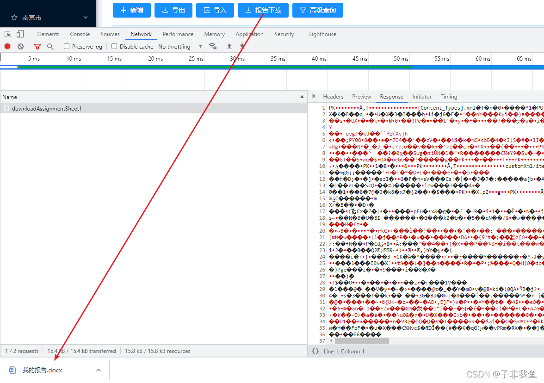Click the 1 / 2 requests status text
This screenshot has width=544, height=383.
click(x=22, y=351)
